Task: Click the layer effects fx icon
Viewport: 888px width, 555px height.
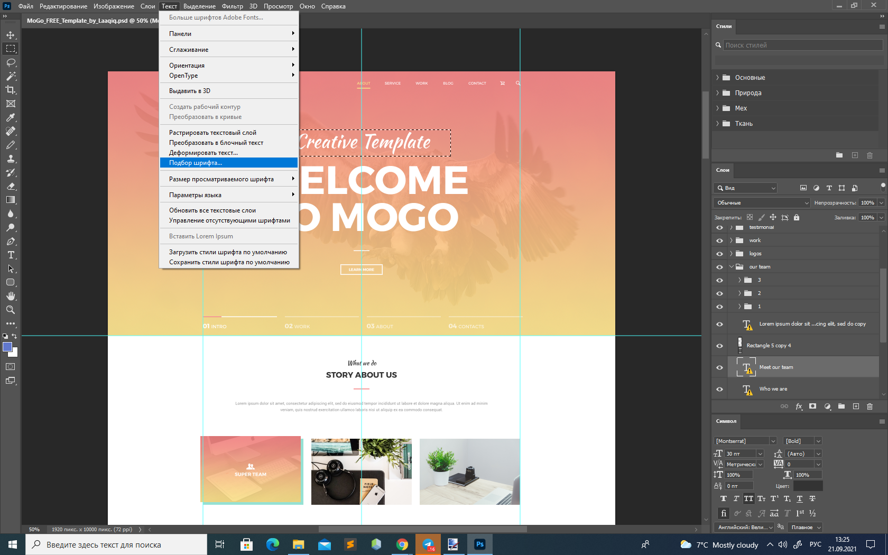Action: point(799,406)
